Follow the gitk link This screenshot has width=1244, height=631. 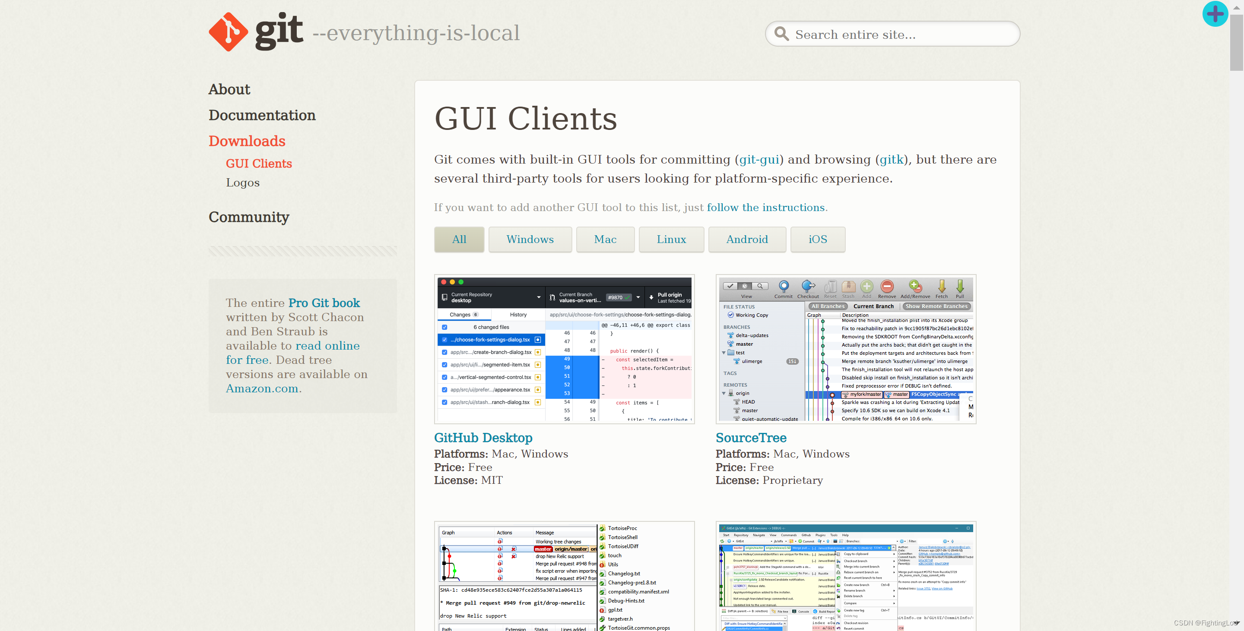click(892, 160)
